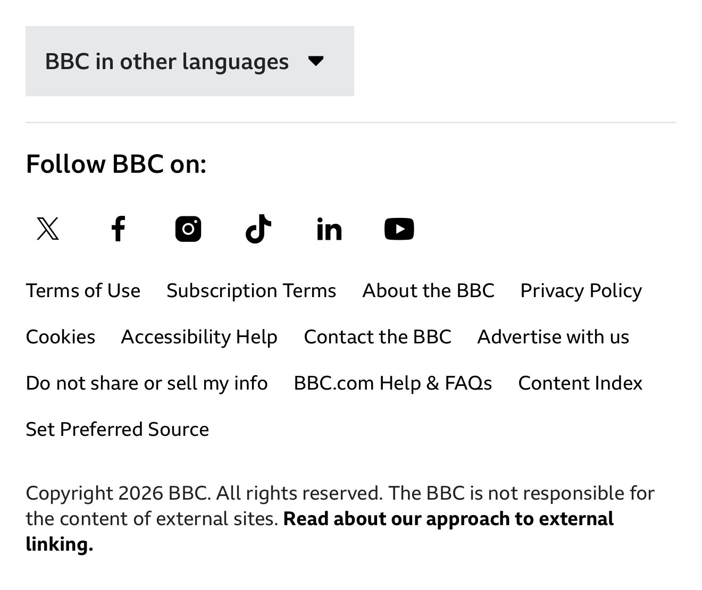Image resolution: width=702 pixels, height=590 pixels.
Task: Go to Content Index
Action: pyautogui.click(x=580, y=383)
